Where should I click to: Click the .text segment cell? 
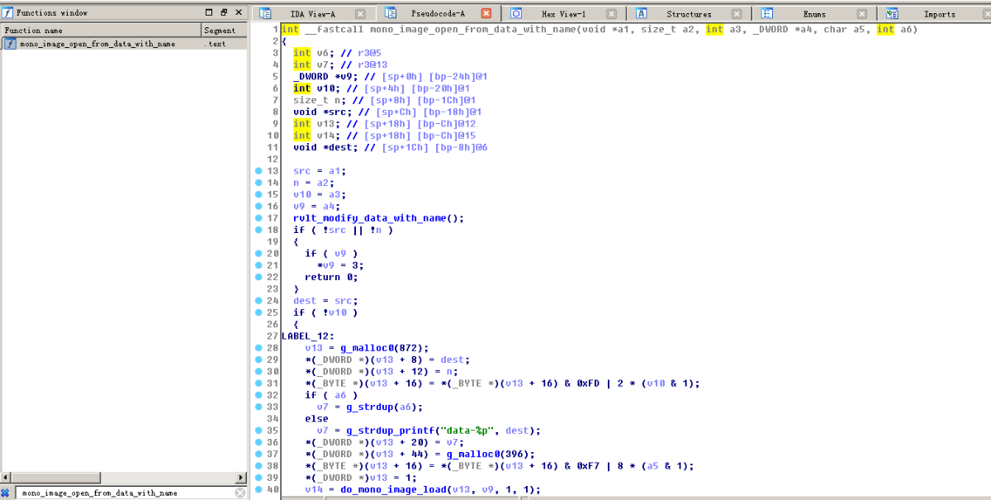point(215,44)
